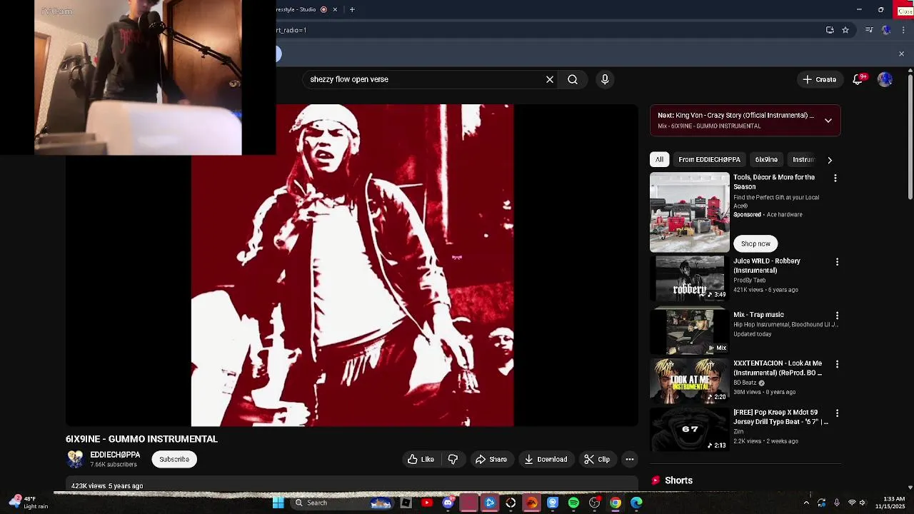Click the install/cast icon in address bar
Viewport: 914px width, 514px height.
830,30
